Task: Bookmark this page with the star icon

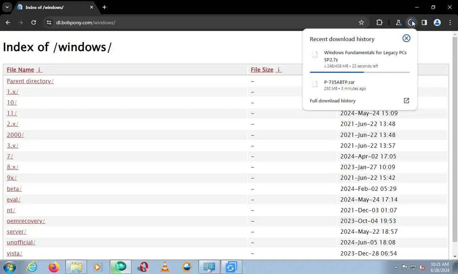Action: click(361, 22)
